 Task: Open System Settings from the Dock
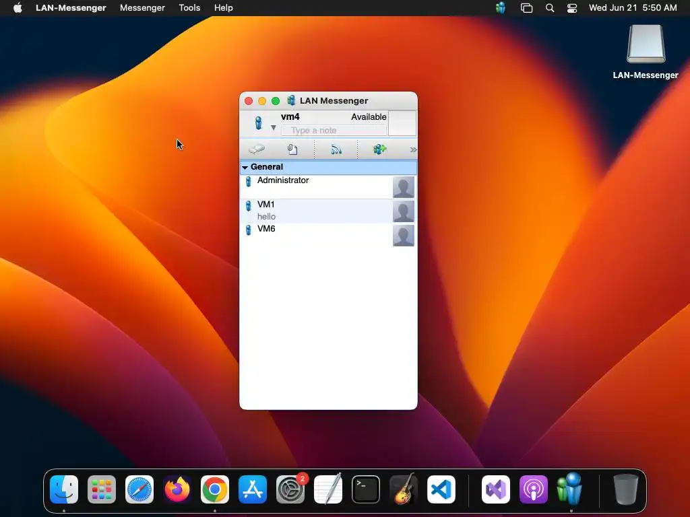290,489
